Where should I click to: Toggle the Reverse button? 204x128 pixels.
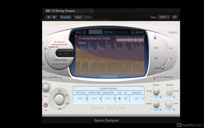pyautogui.click(x=140, y=32)
